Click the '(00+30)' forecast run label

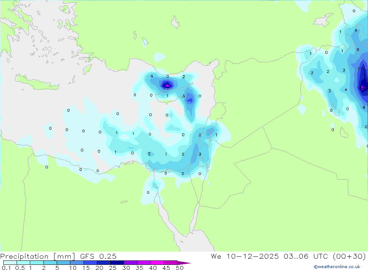349,256
